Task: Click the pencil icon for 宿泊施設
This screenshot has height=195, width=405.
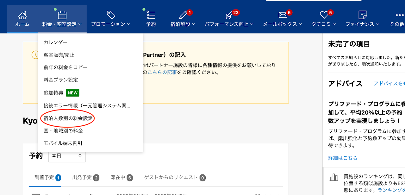Action: (183, 15)
